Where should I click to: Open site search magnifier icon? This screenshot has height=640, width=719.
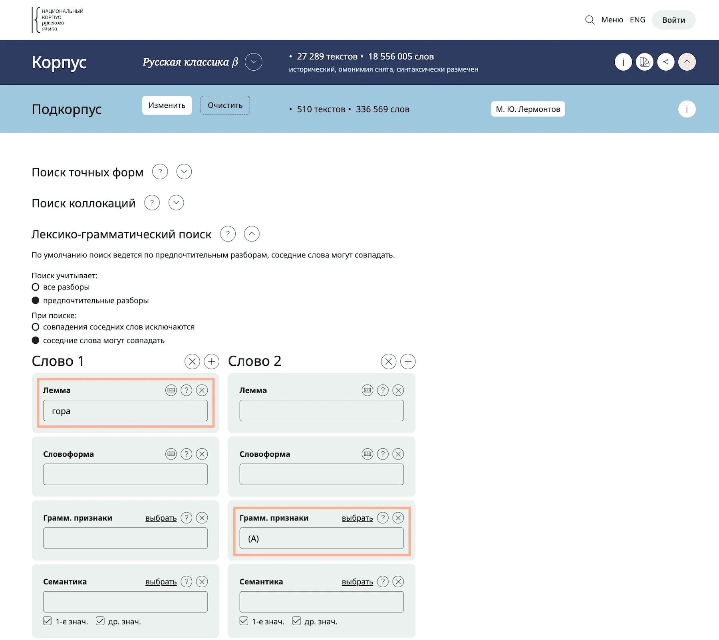click(590, 20)
